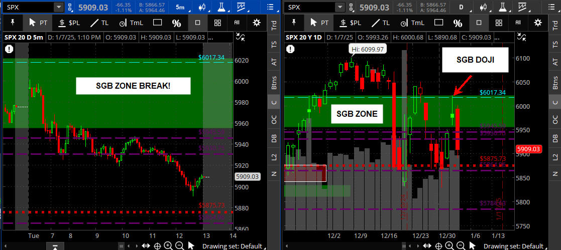Toggle the pin drawing tool, right chart
Screen dimensions: 561x250
294,23
